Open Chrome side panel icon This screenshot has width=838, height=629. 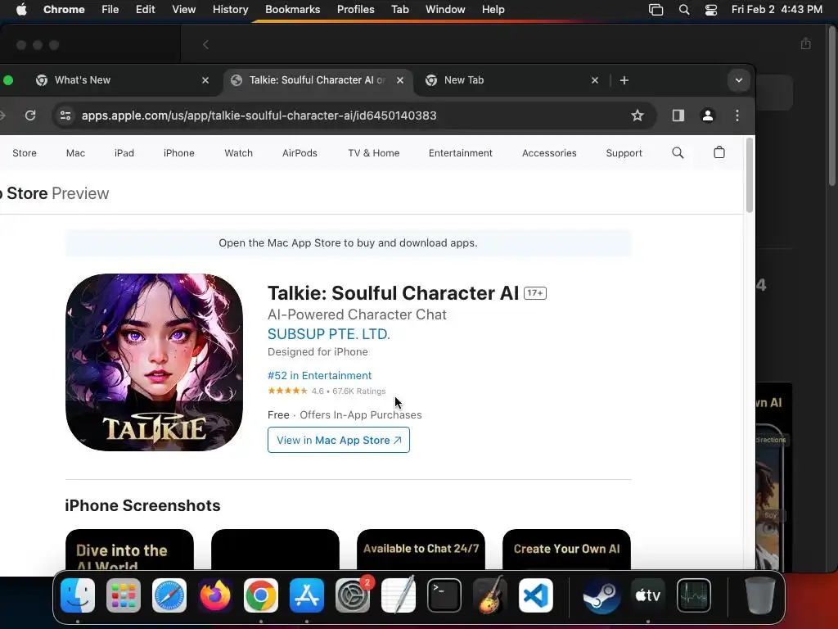pyautogui.click(x=678, y=115)
